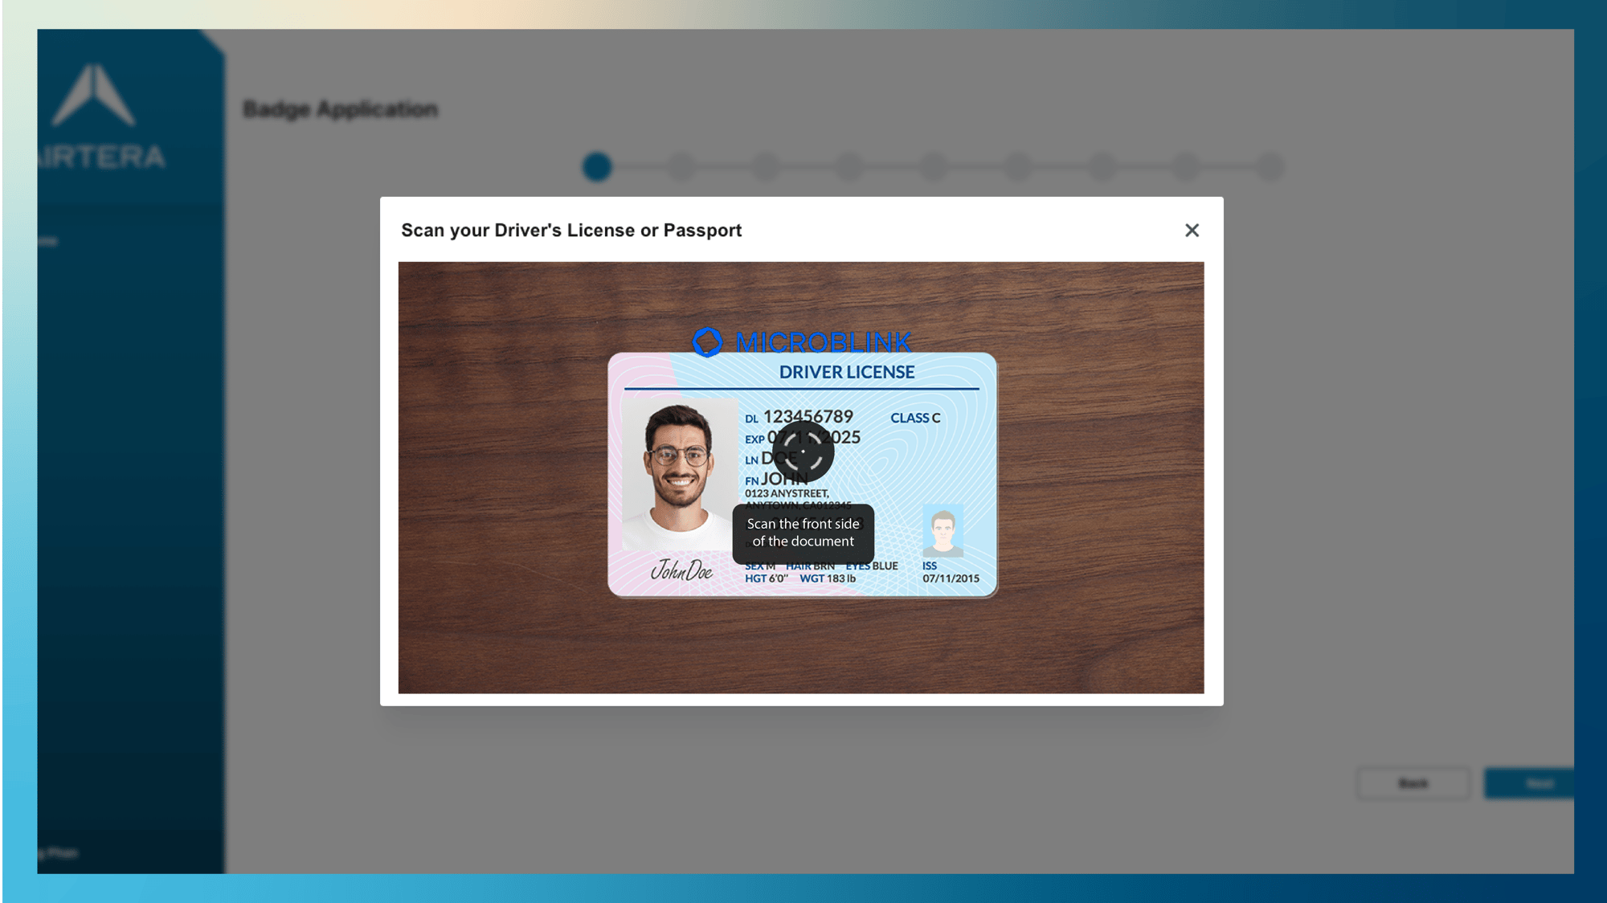
Task: Click the CLASS C text on license
Action: [x=914, y=418]
